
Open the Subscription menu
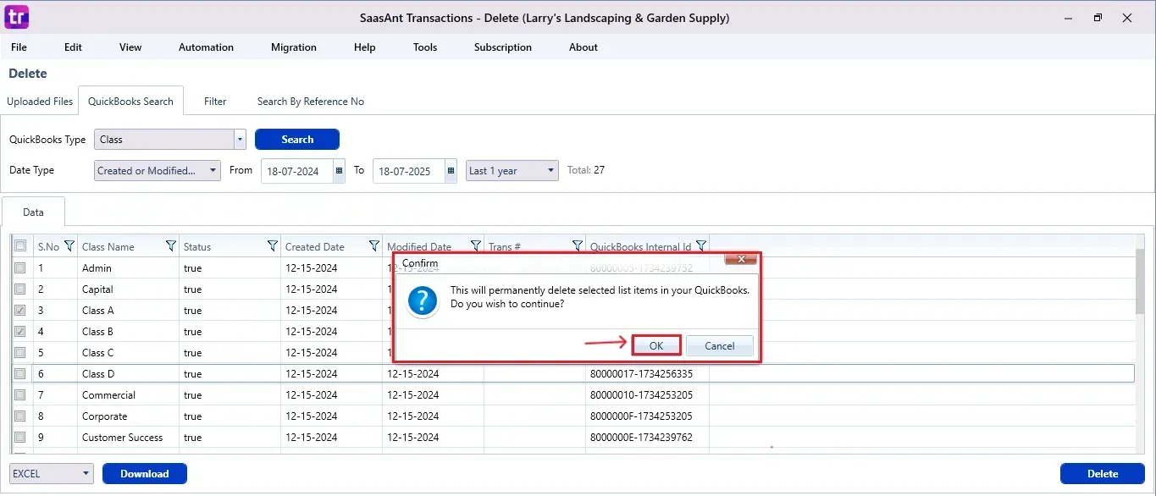click(x=503, y=47)
